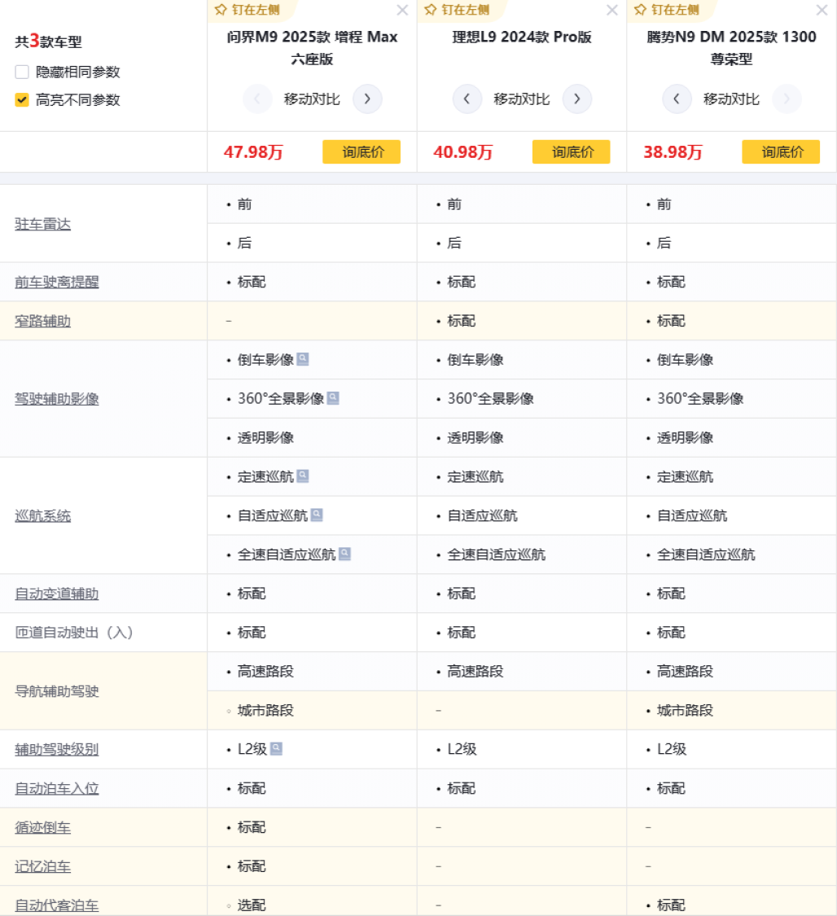Click the pin icon above 理想L9

pos(429,11)
